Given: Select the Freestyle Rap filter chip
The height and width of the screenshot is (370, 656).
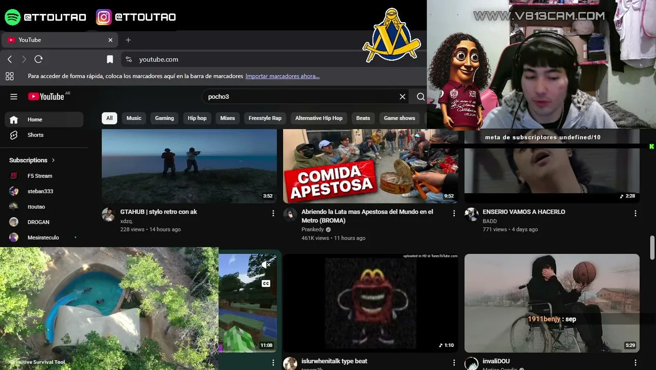Looking at the screenshot, I should pyautogui.click(x=265, y=118).
